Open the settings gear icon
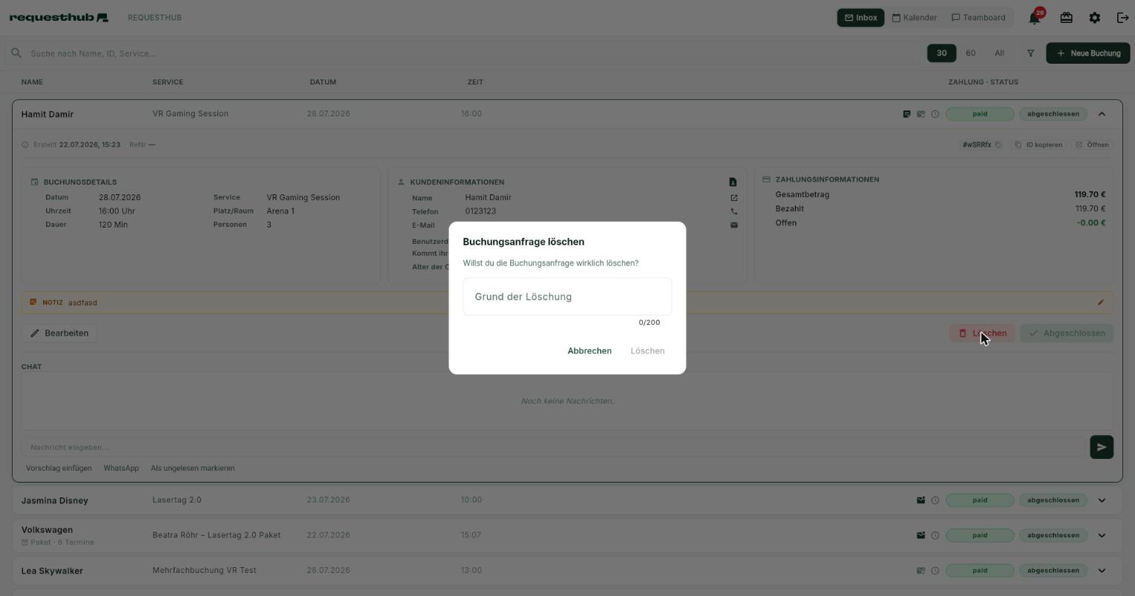Viewport: 1135px width, 596px height. coord(1095,17)
